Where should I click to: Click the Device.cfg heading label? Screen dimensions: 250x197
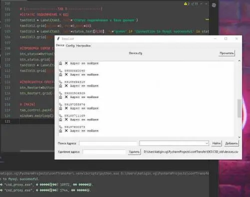coord(135,53)
